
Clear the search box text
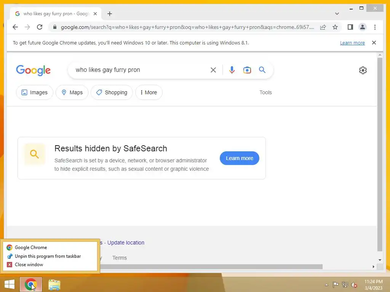click(x=213, y=70)
